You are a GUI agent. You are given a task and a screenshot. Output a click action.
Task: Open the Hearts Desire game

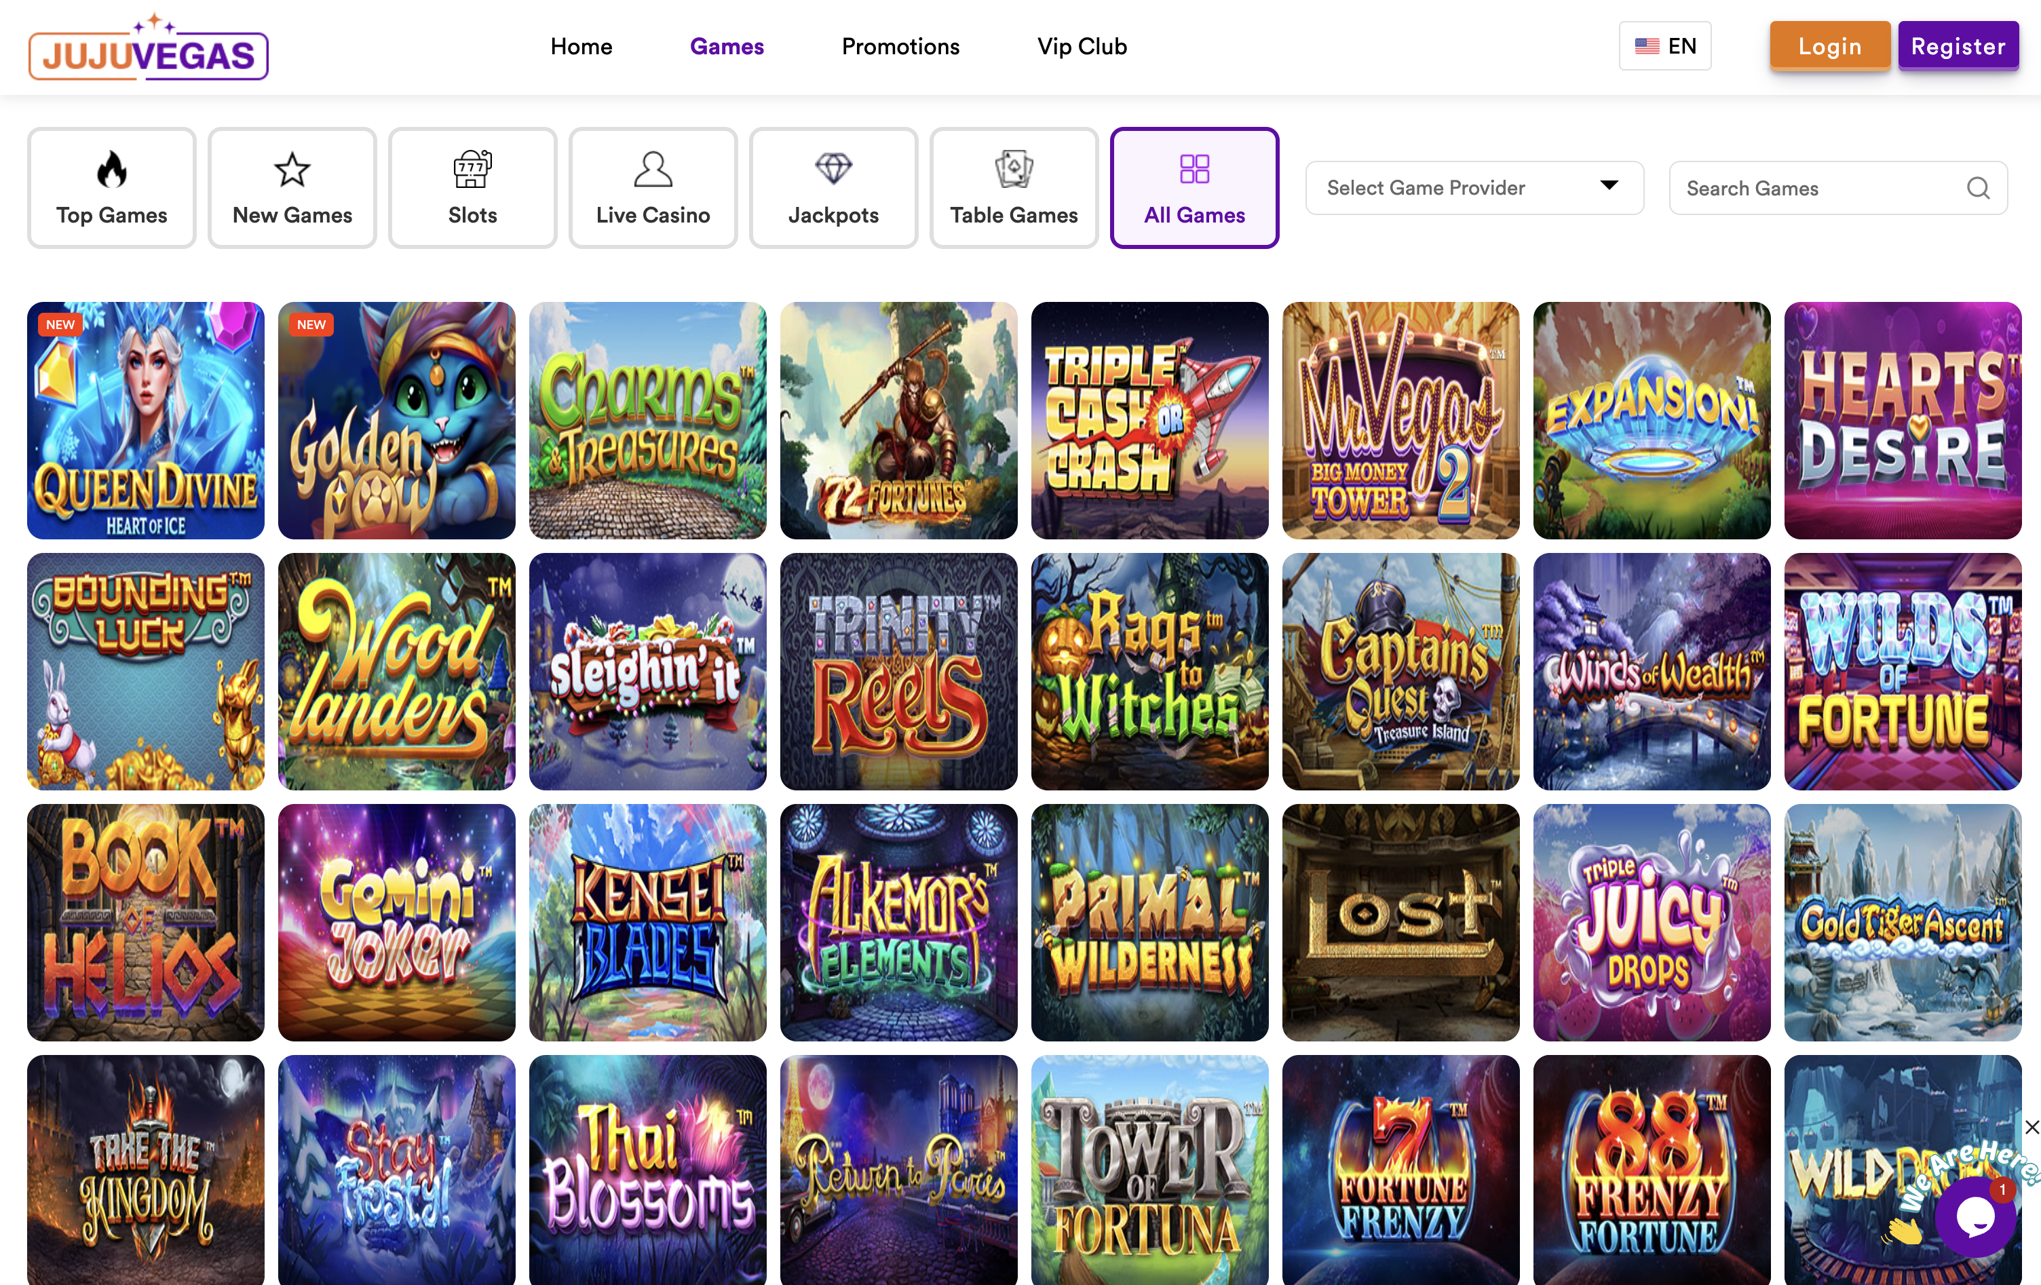coord(1903,421)
